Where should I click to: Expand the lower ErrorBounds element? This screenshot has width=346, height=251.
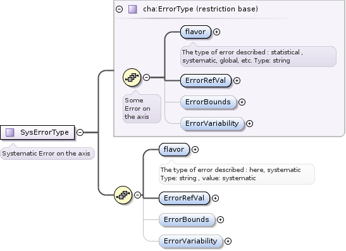[x=220, y=219]
